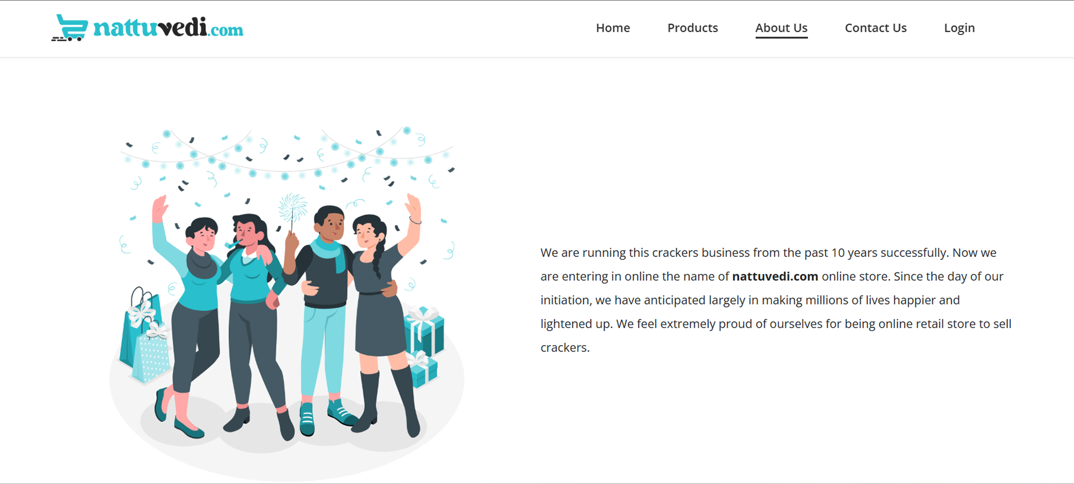This screenshot has height=484, width=1074.
Task: Click the sparkler in the illustration
Action: pyautogui.click(x=293, y=208)
